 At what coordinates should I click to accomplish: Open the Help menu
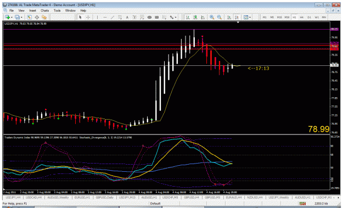(83, 10)
